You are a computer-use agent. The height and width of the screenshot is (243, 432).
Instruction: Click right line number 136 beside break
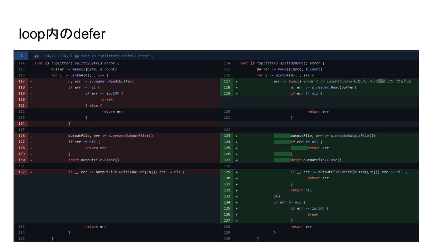click(x=227, y=214)
